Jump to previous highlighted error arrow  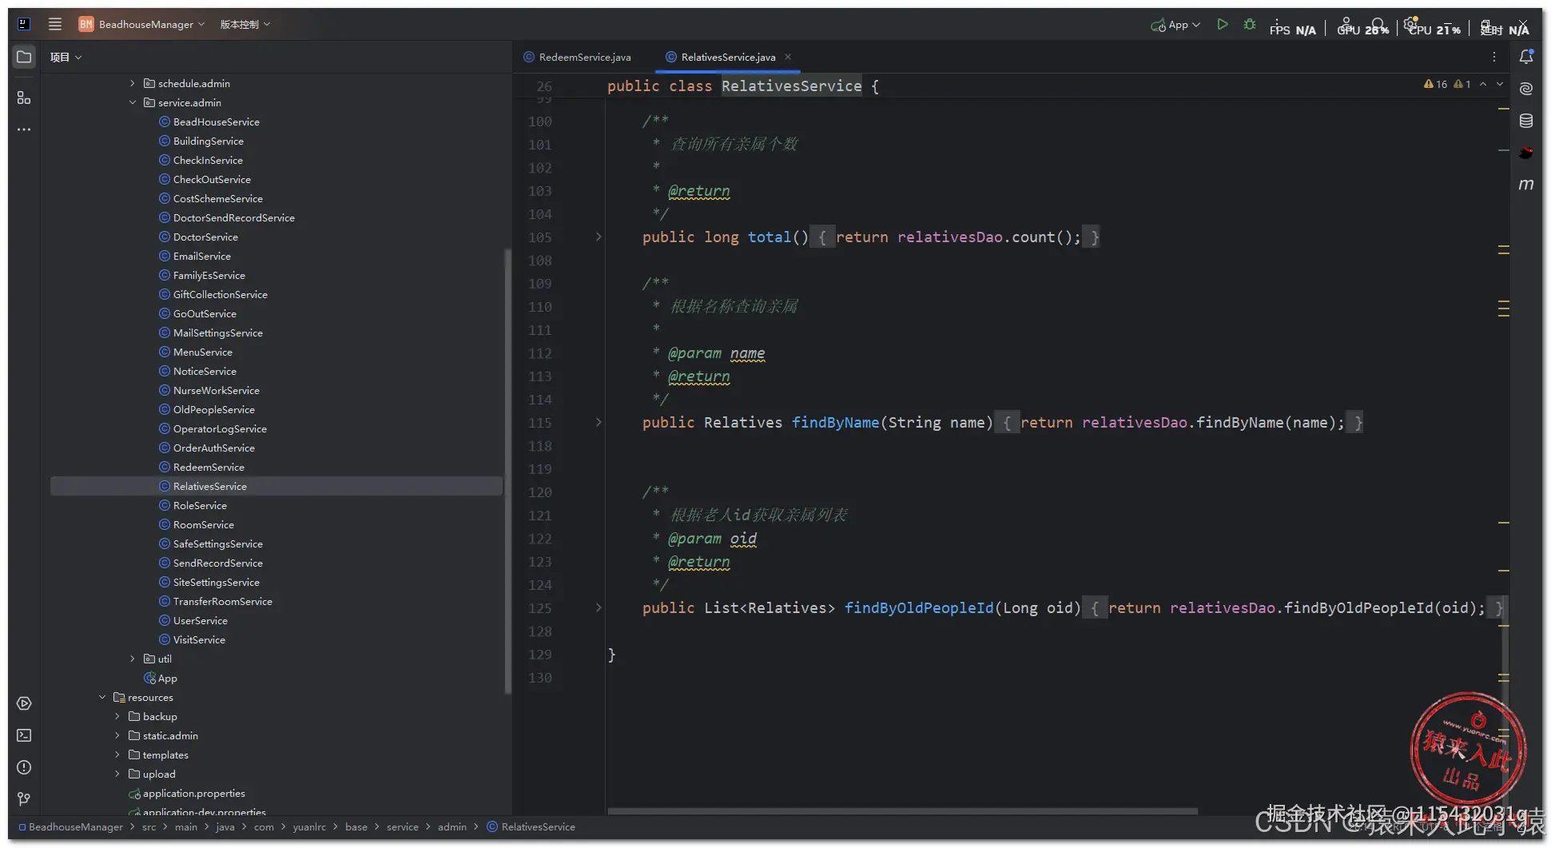point(1483,84)
